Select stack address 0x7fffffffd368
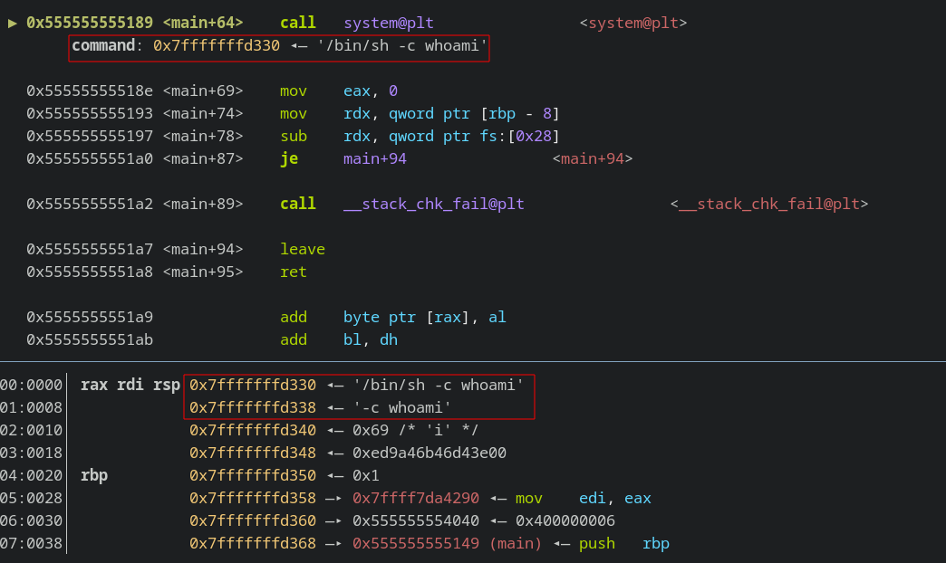This screenshot has height=563, width=946. tap(253, 544)
